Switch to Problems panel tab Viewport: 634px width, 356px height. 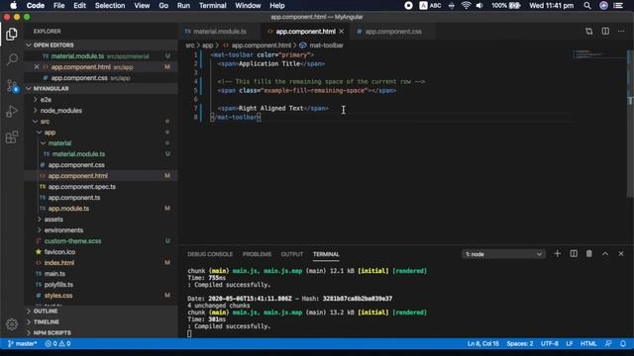(257, 254)
